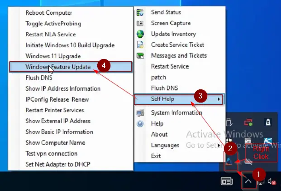Click the Messages and Tickets icon
Viewport: 281px width, 191px height.
click(140, 56)
